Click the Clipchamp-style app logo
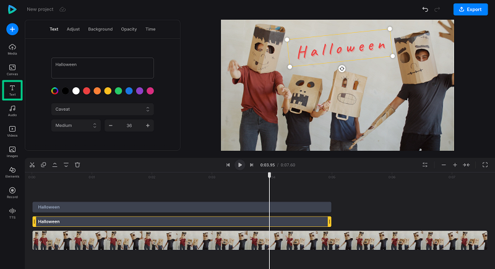 tap(12, 9)
